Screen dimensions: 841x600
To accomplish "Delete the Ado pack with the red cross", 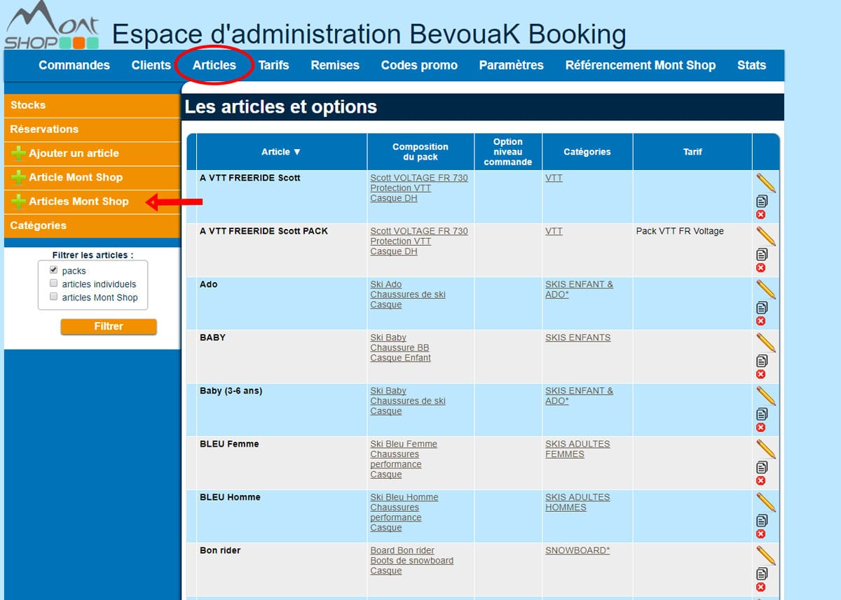I will (x=760, y=321).
